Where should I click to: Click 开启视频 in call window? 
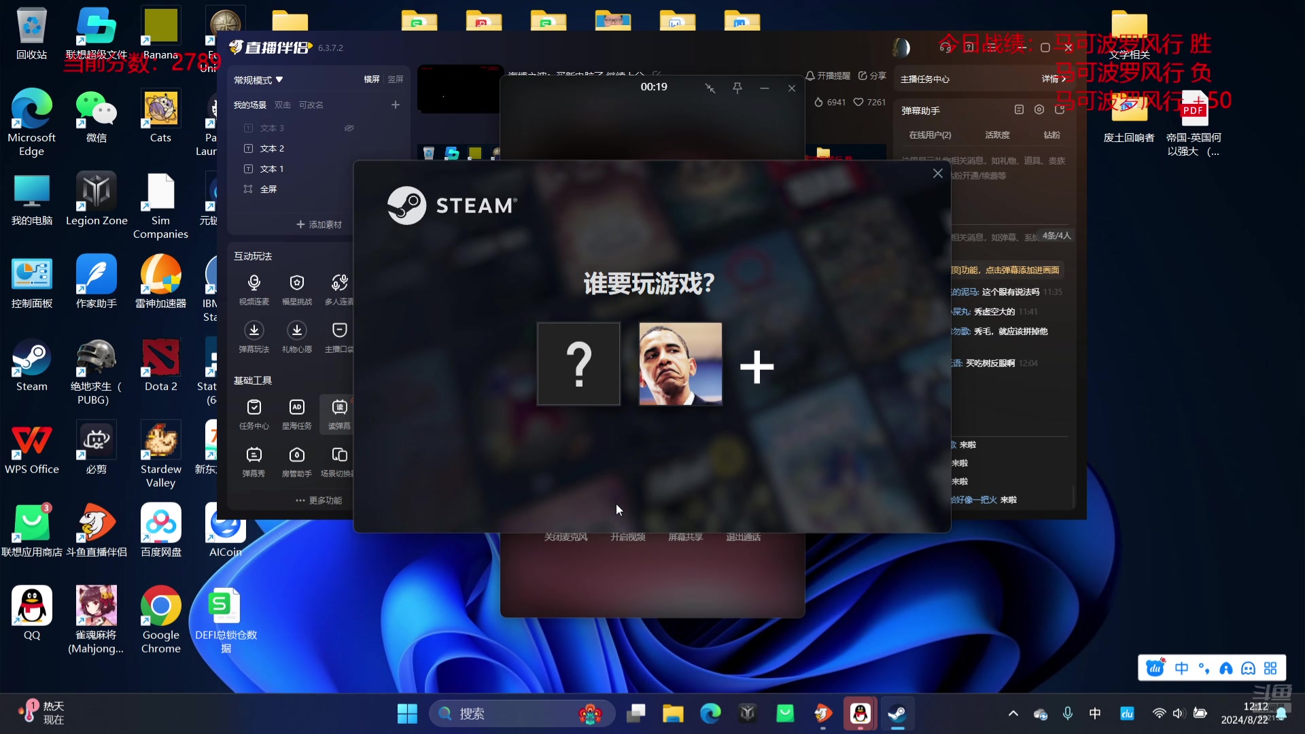point(627,537)
